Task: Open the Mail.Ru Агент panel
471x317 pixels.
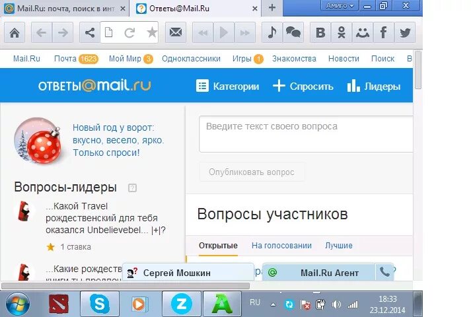Action: click(x=318, y=273)
